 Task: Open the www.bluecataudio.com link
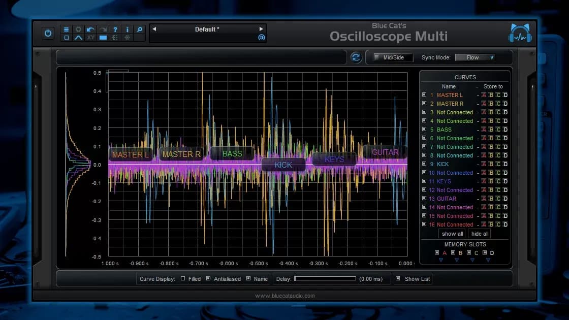pos(285,296)
